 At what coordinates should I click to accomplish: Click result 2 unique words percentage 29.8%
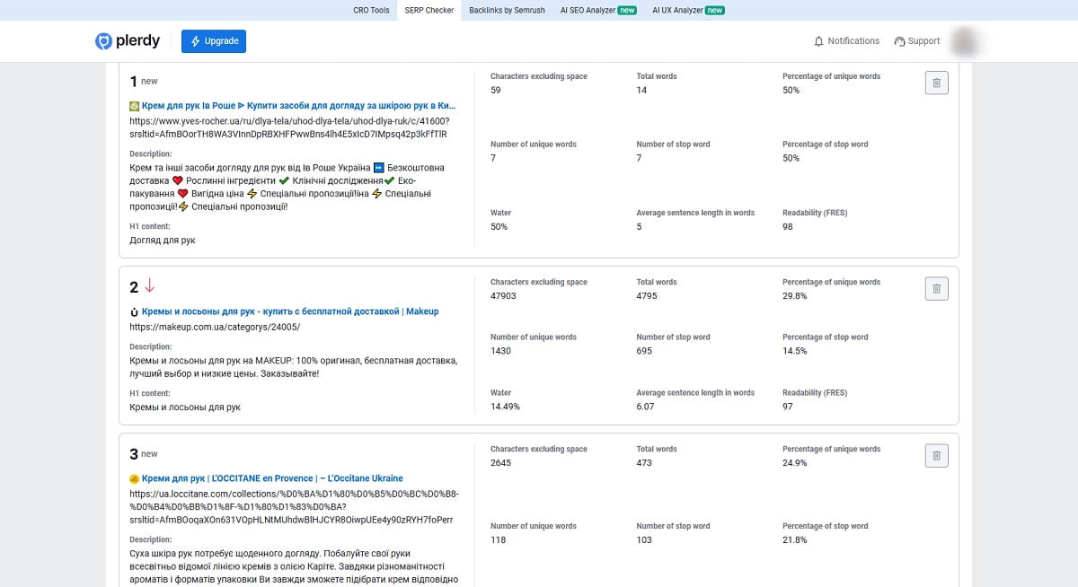[x=794, y=296]
